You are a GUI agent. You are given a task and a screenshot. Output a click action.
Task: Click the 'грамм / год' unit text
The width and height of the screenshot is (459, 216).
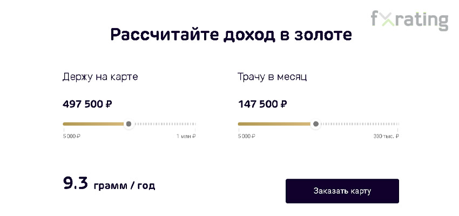click(124, 186)
